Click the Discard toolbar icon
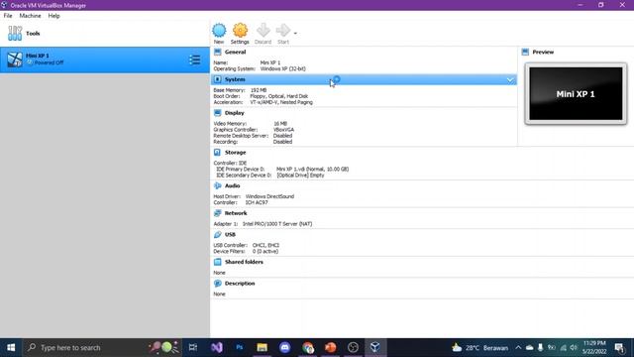The width and height of the screenshot is (634, 357). click(x=263, y=31)
